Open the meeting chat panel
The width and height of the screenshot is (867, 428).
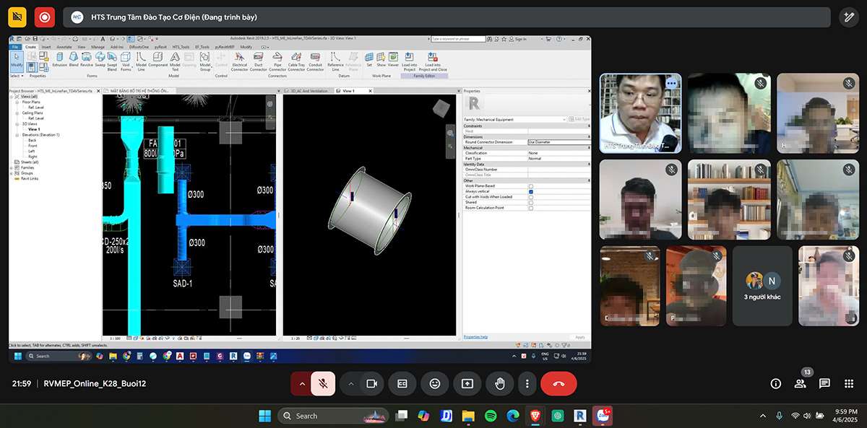(824, 384)
